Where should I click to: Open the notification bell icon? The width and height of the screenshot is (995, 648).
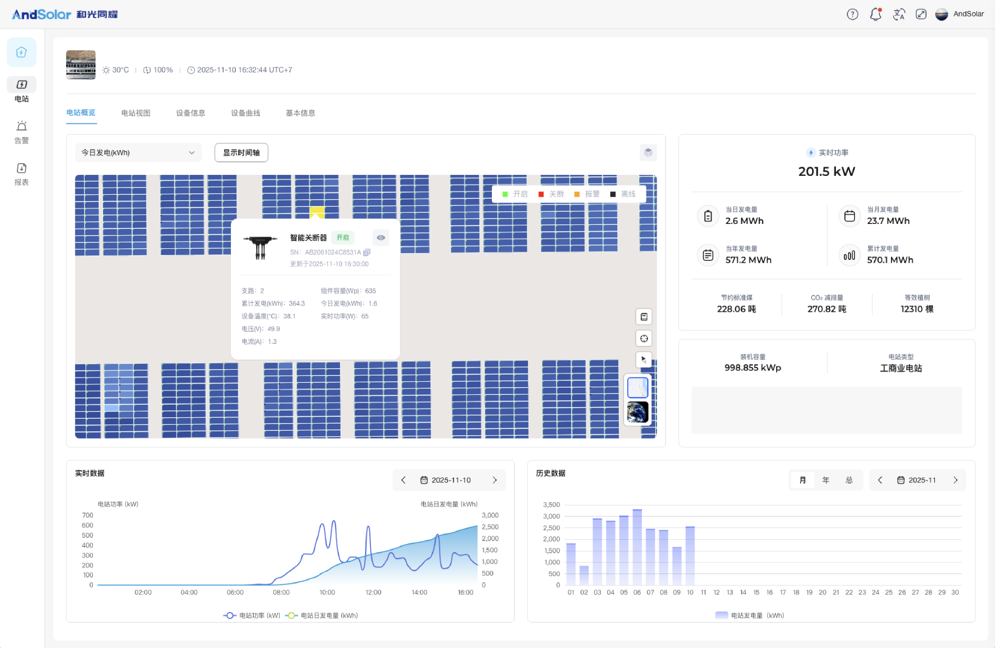pos(875,14)
